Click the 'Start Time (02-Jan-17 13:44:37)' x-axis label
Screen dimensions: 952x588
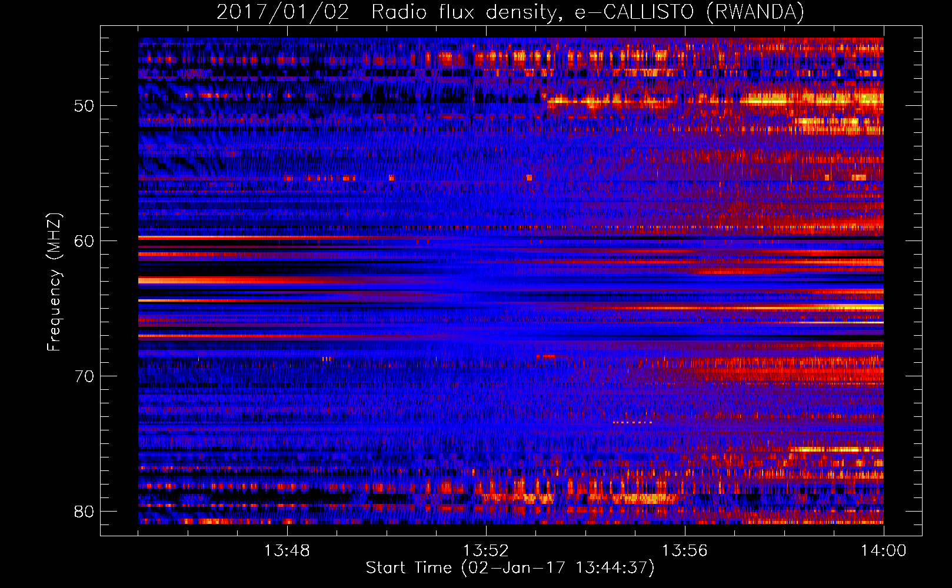[x=510, y=568]
